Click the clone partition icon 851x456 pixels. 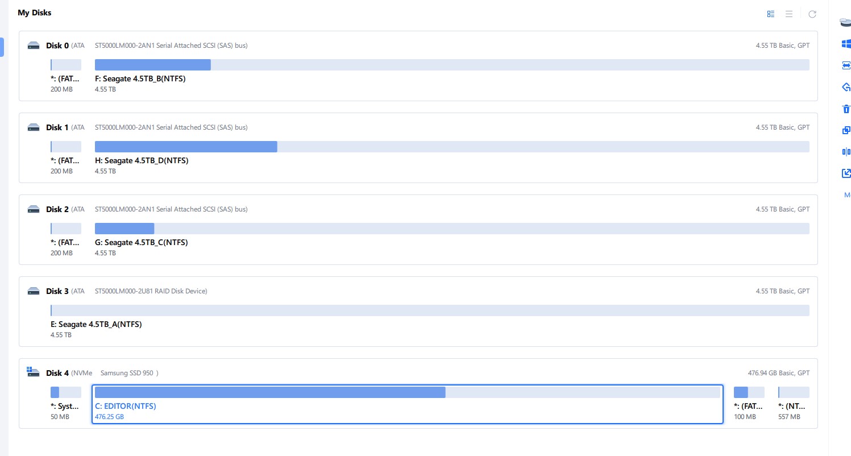[x=846, y=130]
